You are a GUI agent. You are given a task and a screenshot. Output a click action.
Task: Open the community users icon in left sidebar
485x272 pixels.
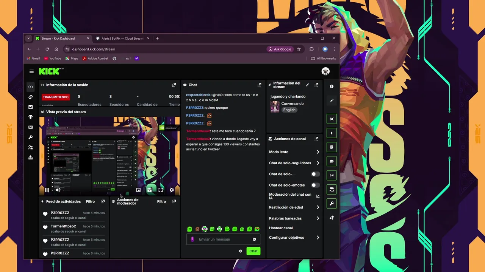click(x=31, y=147)
